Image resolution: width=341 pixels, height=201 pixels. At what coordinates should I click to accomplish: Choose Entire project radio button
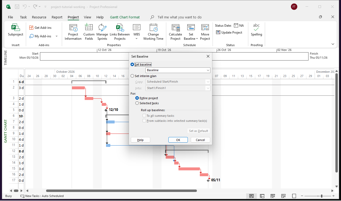[137, 98]
